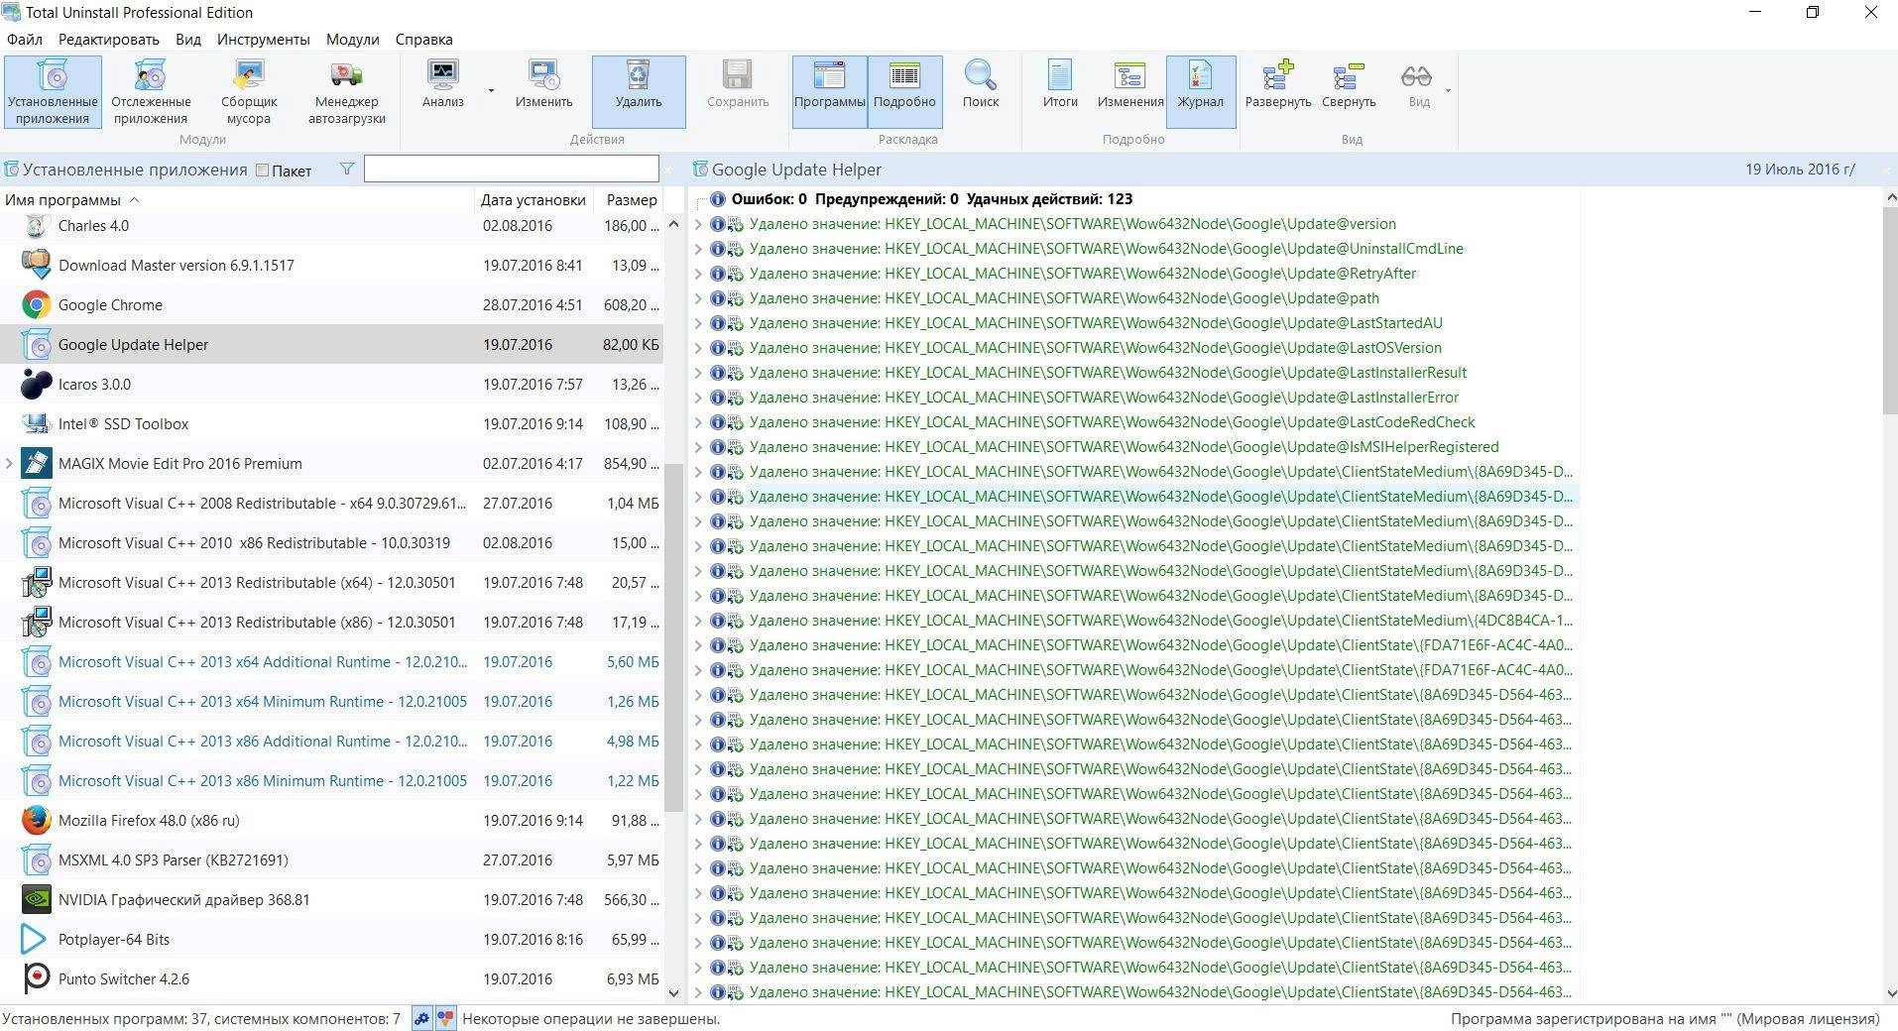The height and width of the screenshot is (1031, 1898).
Task: Select Icaros 3.0.0 entry
Action: click(331, 384)
